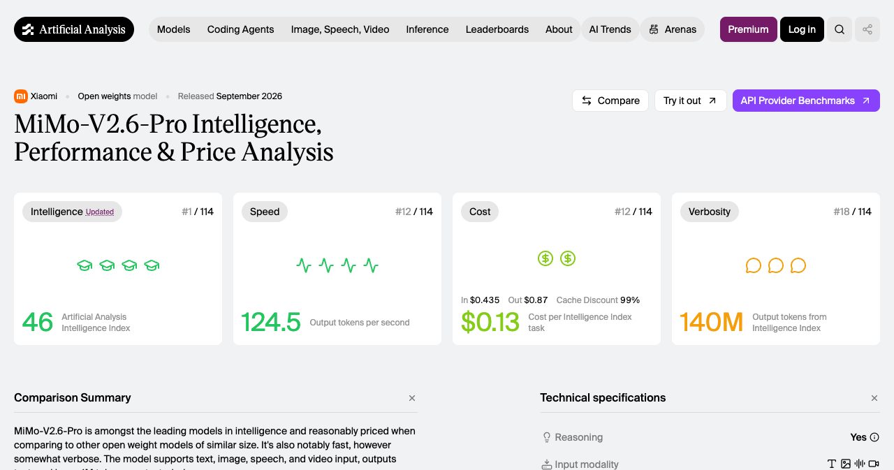Click the Verbosity card label
This screenshot has width=894, height=470.
pos(709,212)
